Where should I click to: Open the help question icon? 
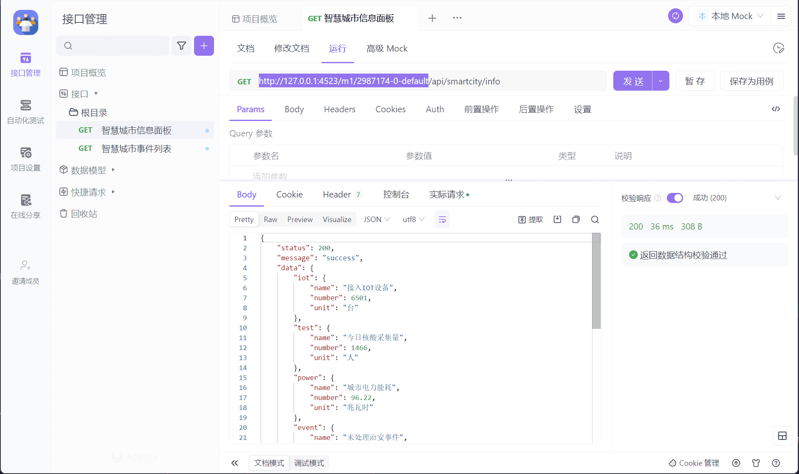[x=776, y=463]
